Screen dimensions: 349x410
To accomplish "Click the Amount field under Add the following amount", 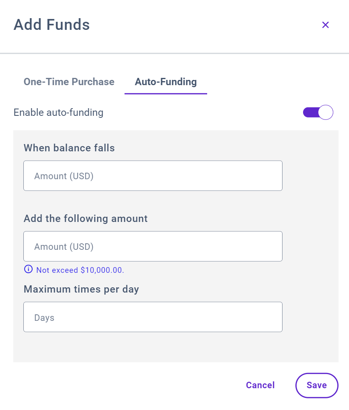I will coord(153,246).
